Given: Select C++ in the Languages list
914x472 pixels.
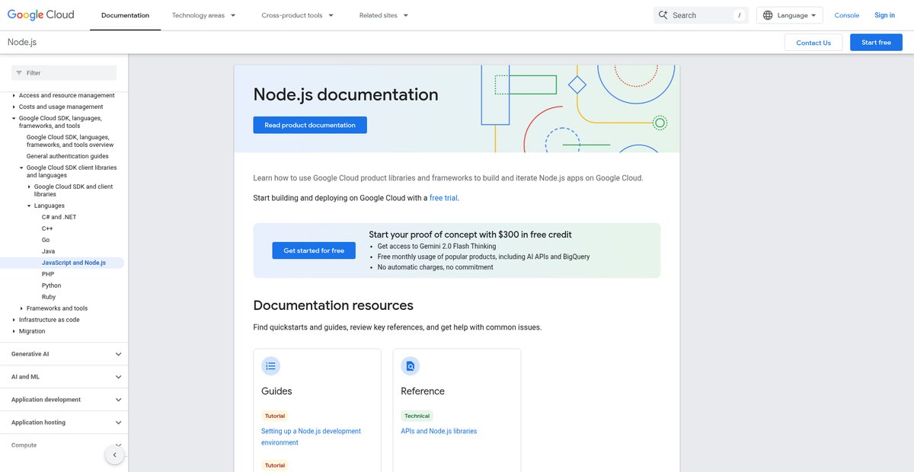Looking at the screenshot, I should (47, 228).
